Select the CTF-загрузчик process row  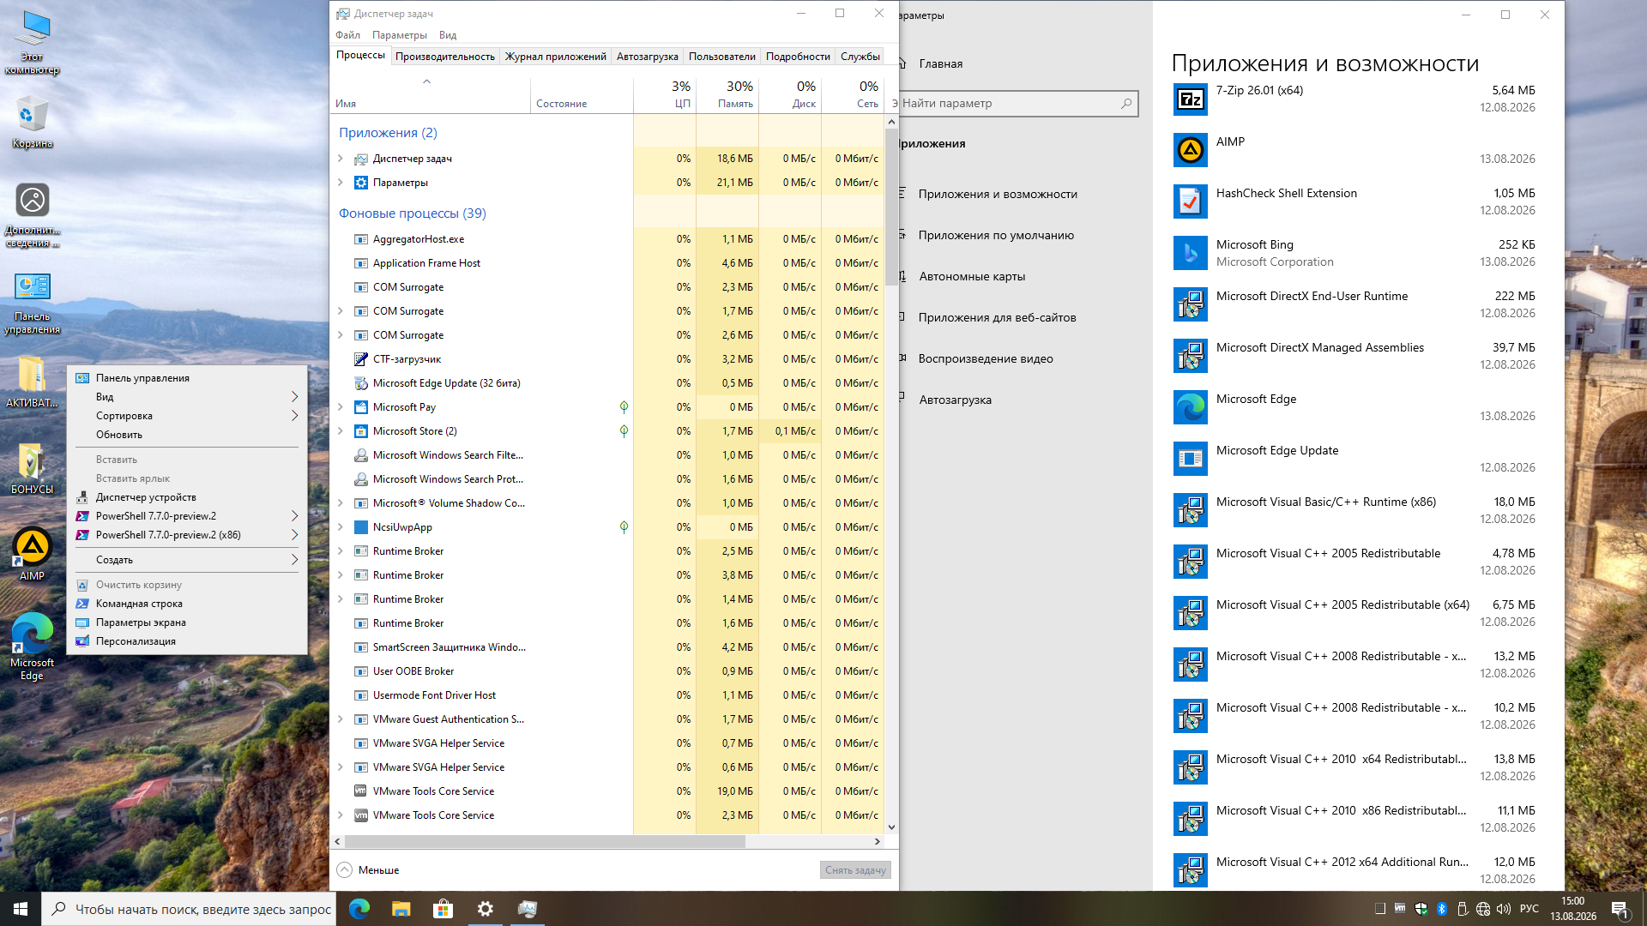coord(608,359)
